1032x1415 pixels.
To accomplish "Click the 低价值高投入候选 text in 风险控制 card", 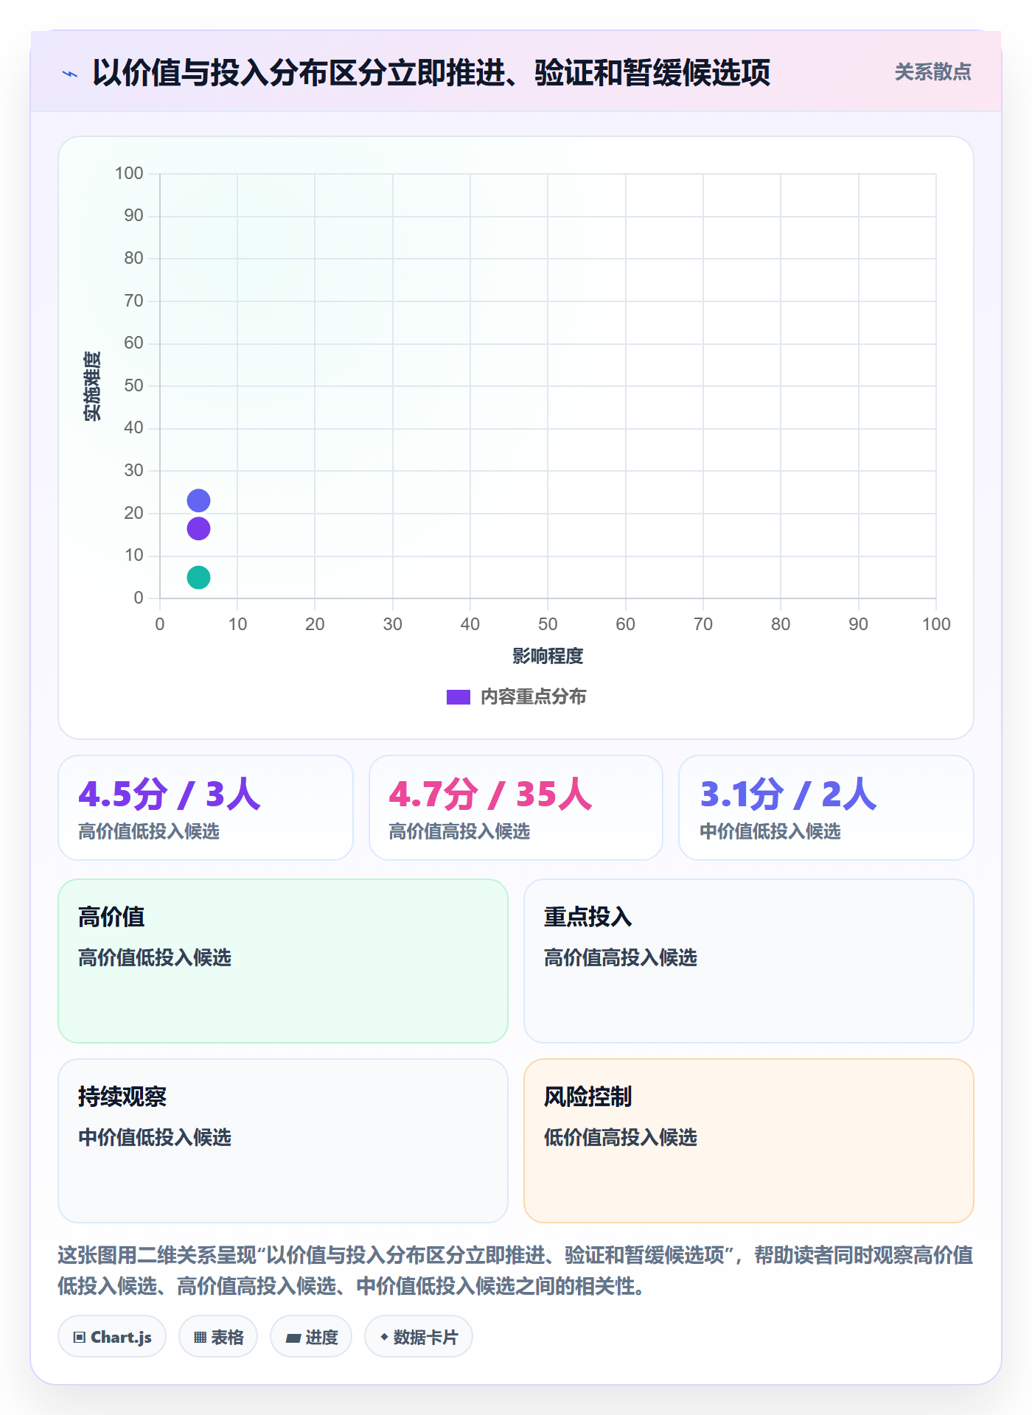I will (x=621, y=1137).
